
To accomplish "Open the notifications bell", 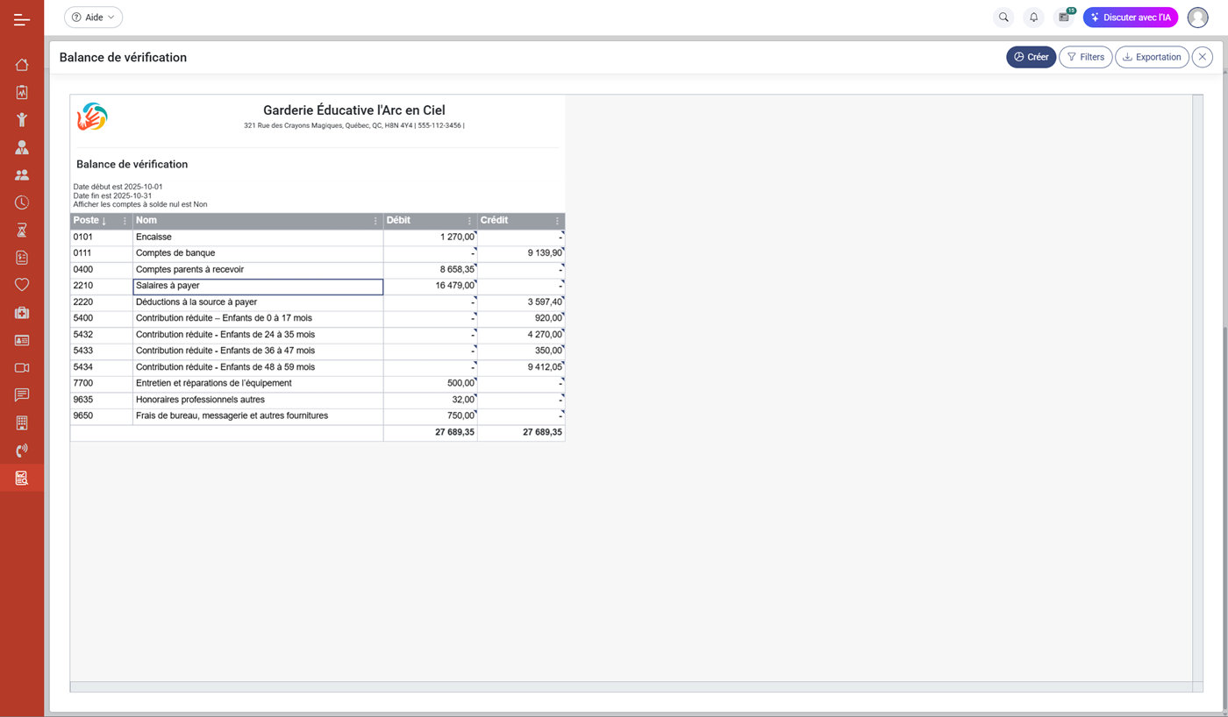I will 1033,17.
